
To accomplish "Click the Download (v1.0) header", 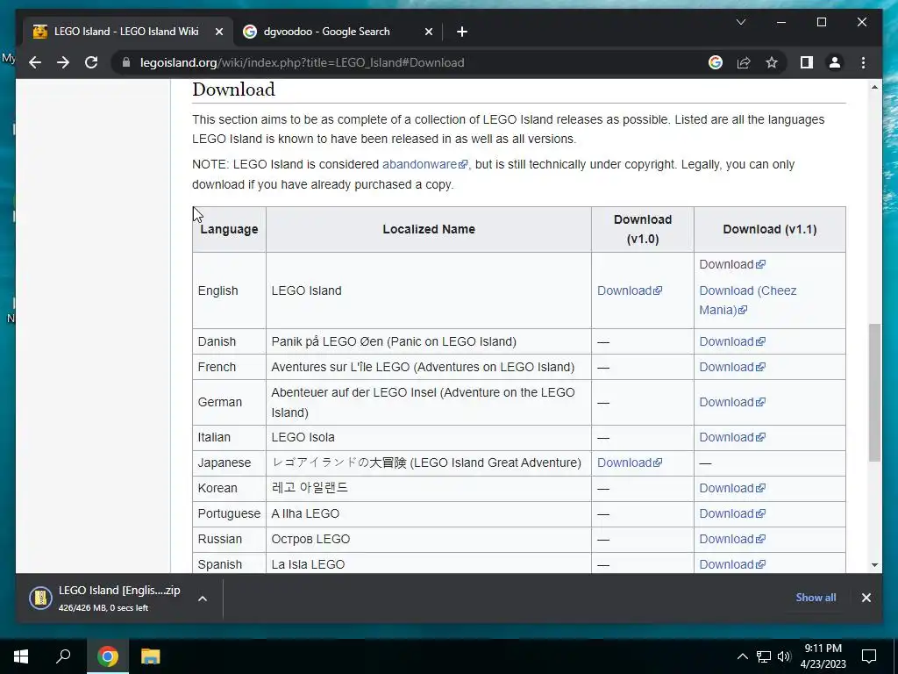I will (643, 229).
